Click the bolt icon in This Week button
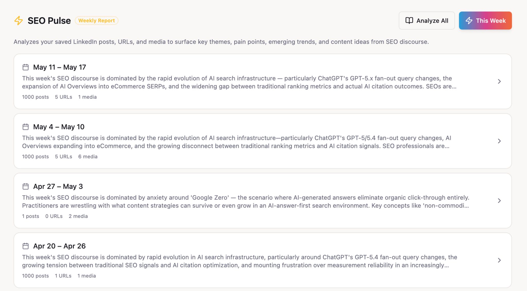The height and width of the screenshot is (291, 527). pos(469,21)
